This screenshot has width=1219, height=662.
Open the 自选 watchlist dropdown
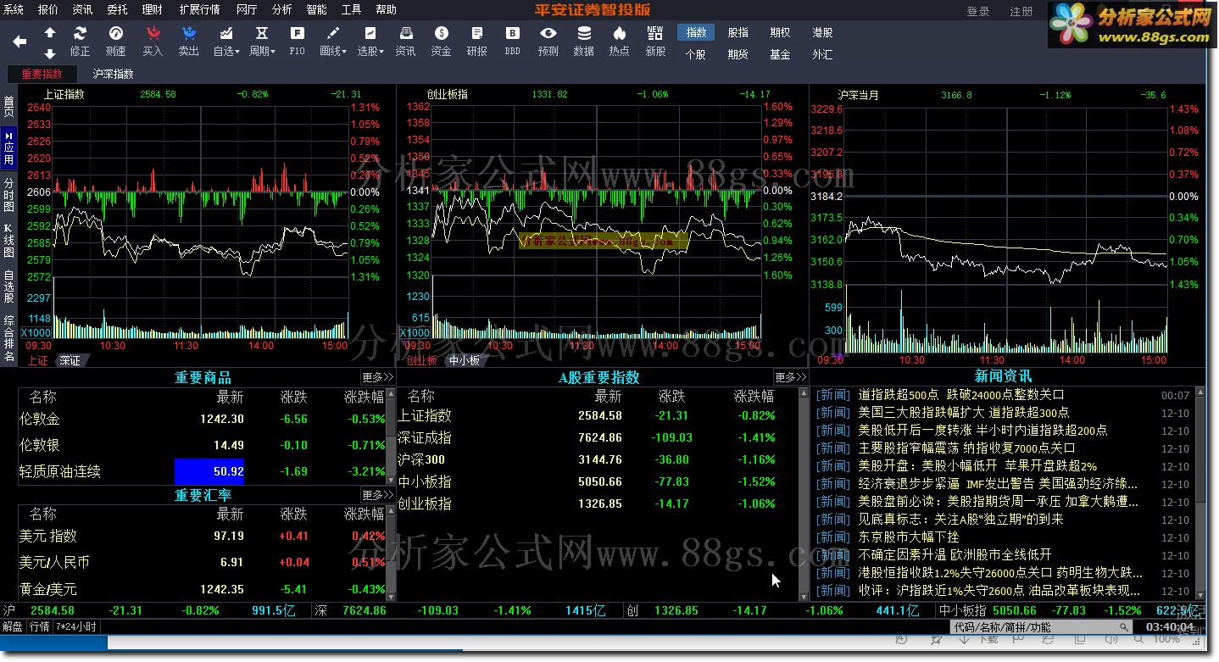click(x=226, y=41)
